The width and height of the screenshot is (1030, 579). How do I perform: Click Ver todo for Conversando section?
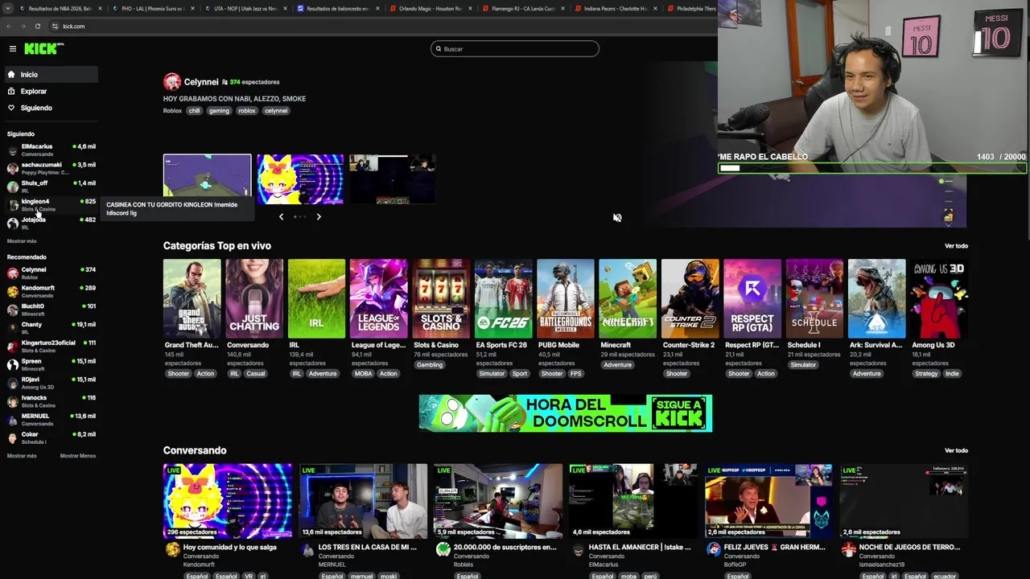pos(956,450)
